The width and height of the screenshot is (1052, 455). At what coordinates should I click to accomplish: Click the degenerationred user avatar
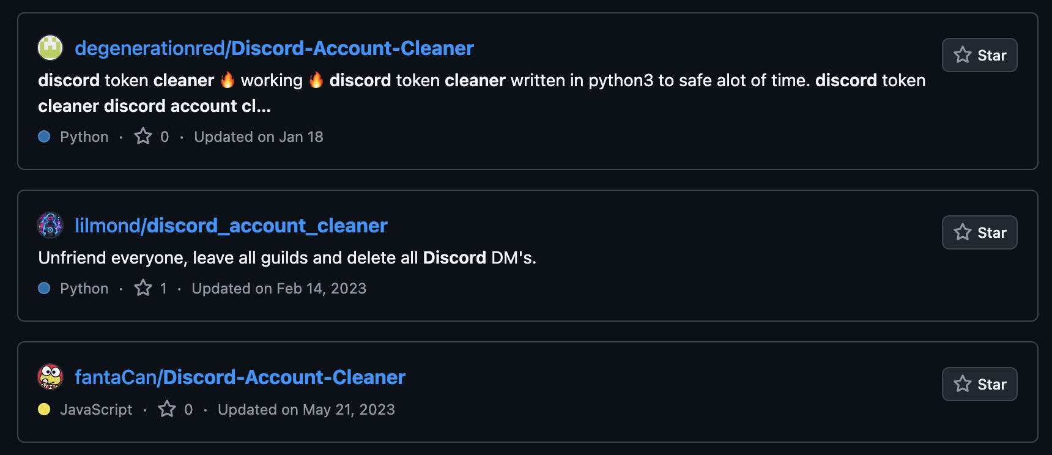click(x=50, y=48)
